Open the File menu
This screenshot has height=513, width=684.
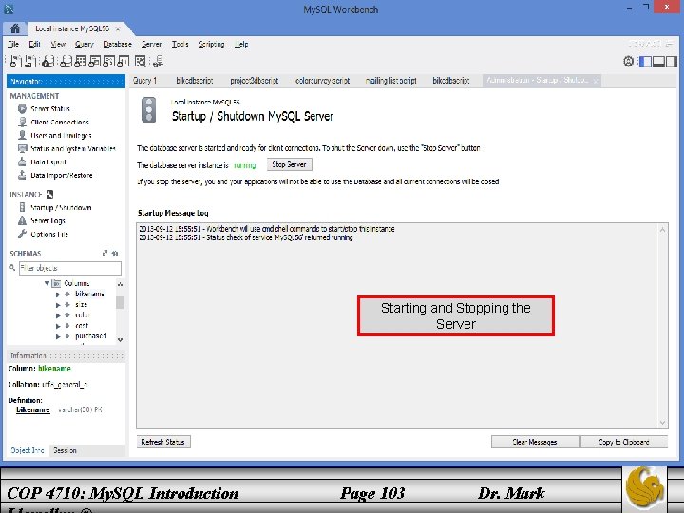tap(13, 44)
